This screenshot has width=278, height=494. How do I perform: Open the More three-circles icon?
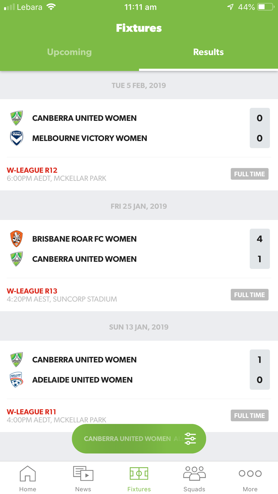[x=250, y=473]
